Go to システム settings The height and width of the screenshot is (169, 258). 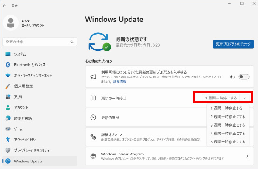click(x=40, y=54)
